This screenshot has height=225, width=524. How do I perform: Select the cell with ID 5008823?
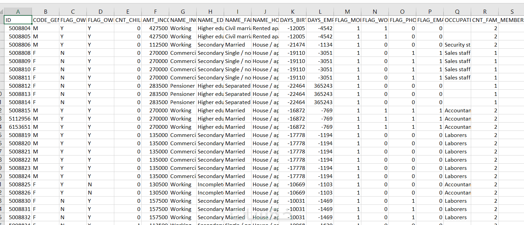pos(18,168)
